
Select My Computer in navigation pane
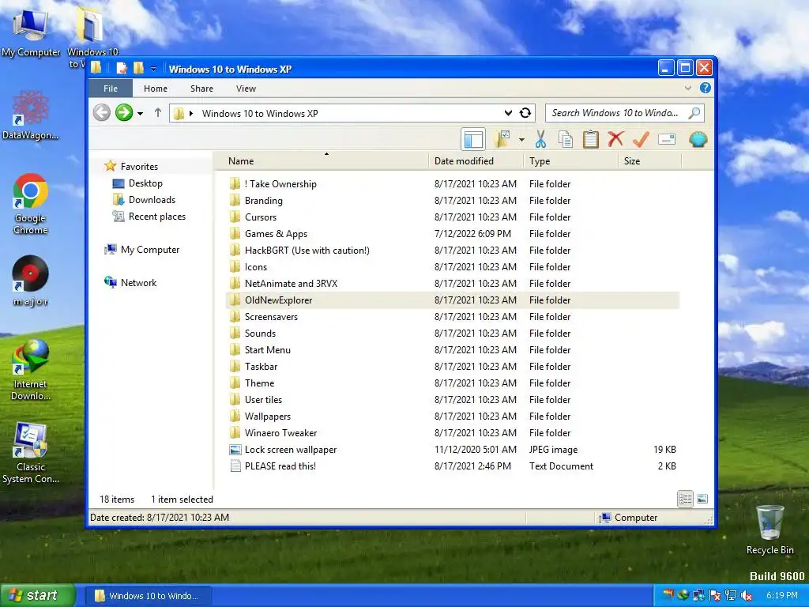(x=149, y=249)
